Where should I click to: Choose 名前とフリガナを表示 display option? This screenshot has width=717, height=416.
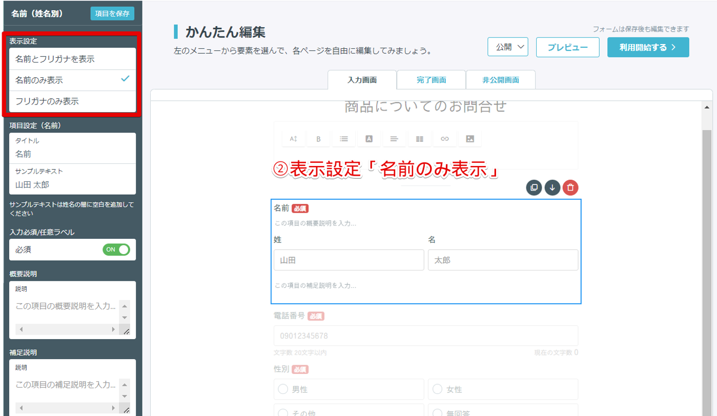click(x=72, y=59)
